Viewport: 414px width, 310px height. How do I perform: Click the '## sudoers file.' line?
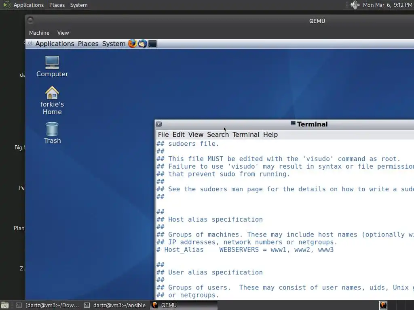(x=188, y=144)
